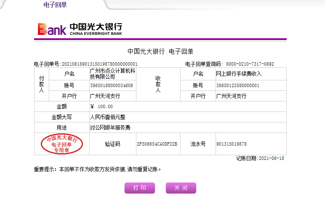The height and width of the screenshot is (199, 325).
Task: Click the China Everbright Bank logo
Action: coord(80,29)
